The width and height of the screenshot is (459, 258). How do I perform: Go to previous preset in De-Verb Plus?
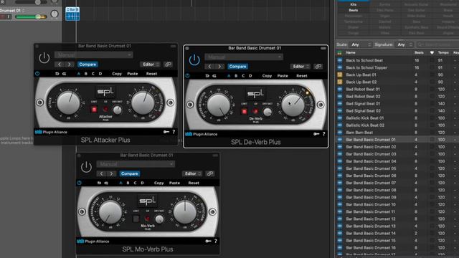pos(209,67)
